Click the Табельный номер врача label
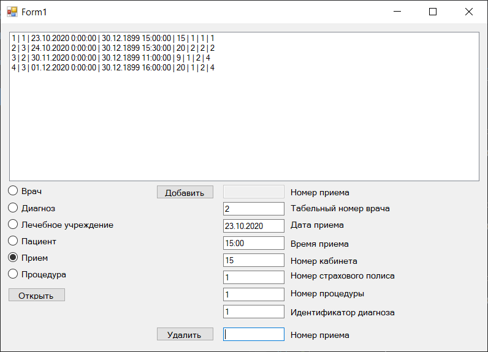The height and width of the screenshot is (352, 488). coord(340,209)
